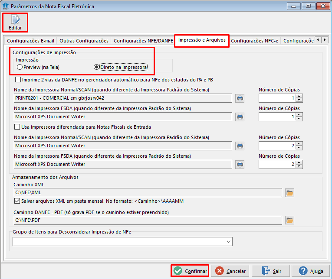This screenshot has height=279, width=332.
Task: Open printer picker for last FSDA printer field
Action: (x=240, y=165)
